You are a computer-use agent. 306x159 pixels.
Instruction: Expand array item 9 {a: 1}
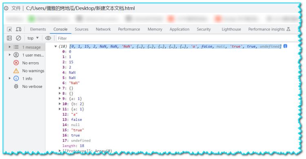(x=60, y=98)
